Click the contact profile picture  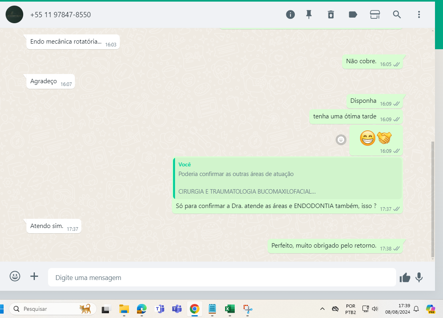tap(14, 14)
